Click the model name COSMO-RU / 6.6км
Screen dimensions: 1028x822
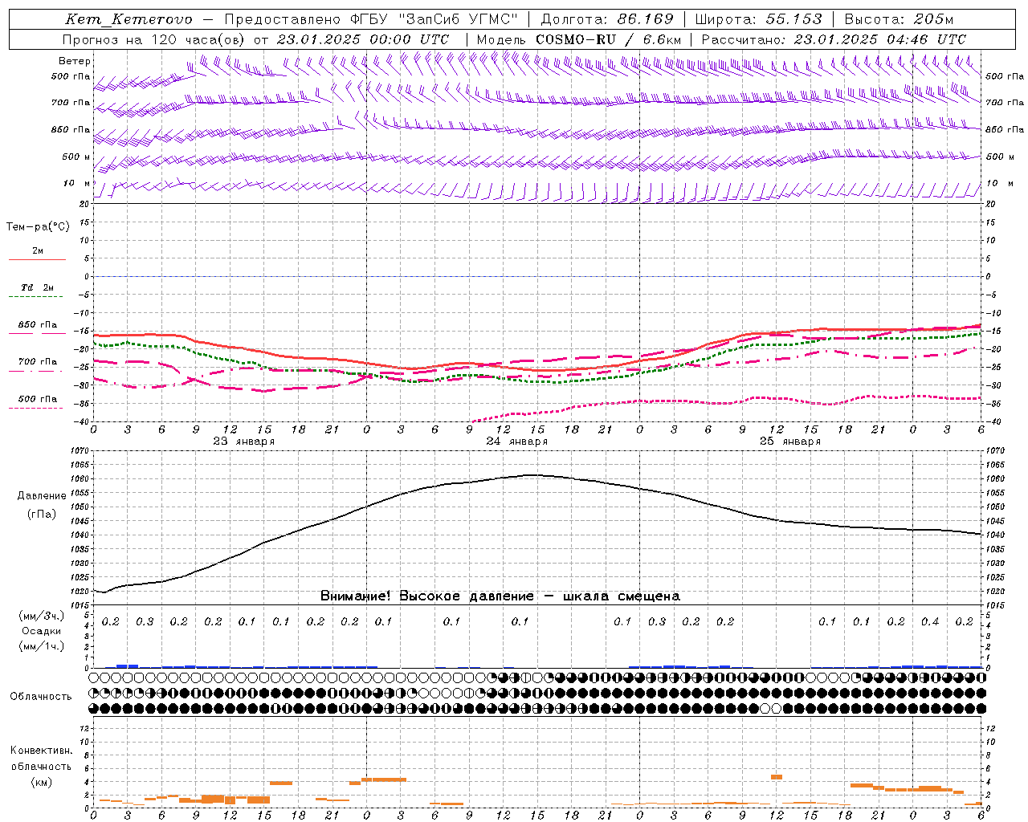[608, 39]
